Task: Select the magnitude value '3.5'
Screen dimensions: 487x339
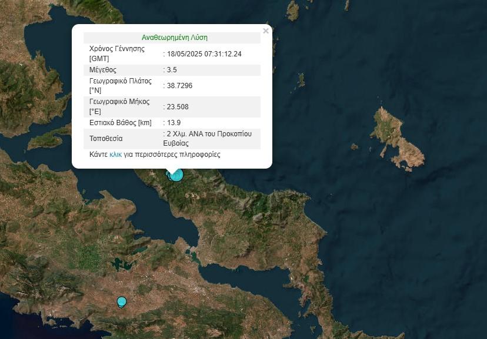Action: [172, 70]
